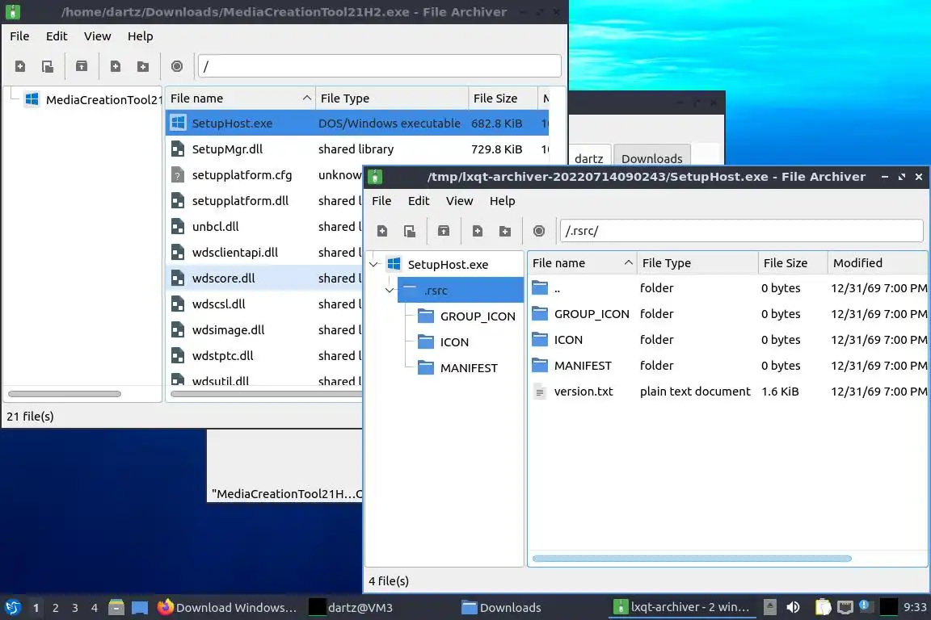Select the SetupMgr.dll row
Screen dimensions: 931x620
357,149
